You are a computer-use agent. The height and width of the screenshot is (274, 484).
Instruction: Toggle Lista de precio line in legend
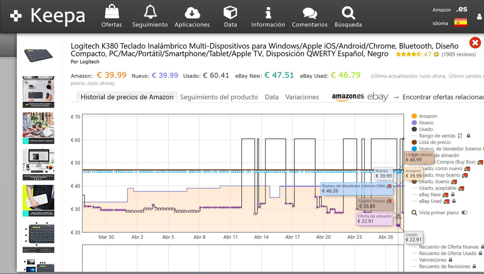tap(431, 142)
